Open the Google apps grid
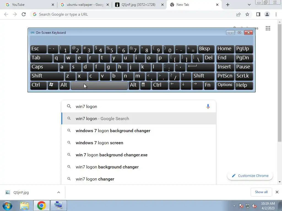282x211 pixels. tap(268, 28)
